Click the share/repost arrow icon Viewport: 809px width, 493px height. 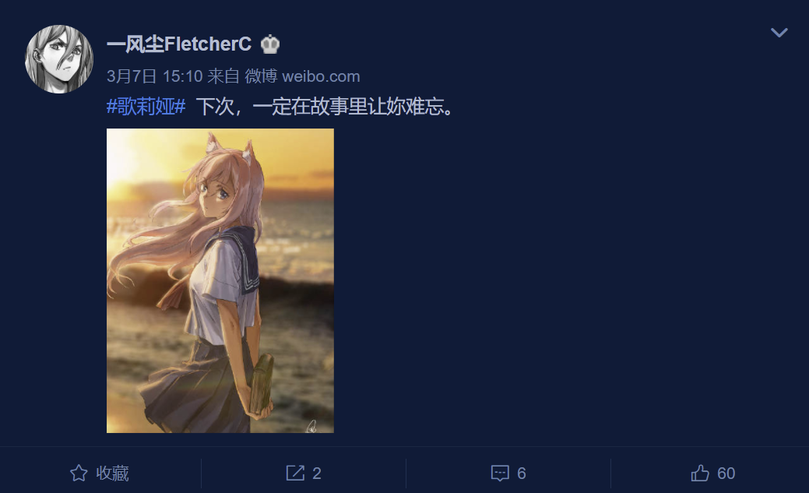(x=295, y=473)
